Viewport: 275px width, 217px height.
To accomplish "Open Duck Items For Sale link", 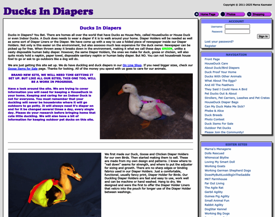I will coord(219,124).
